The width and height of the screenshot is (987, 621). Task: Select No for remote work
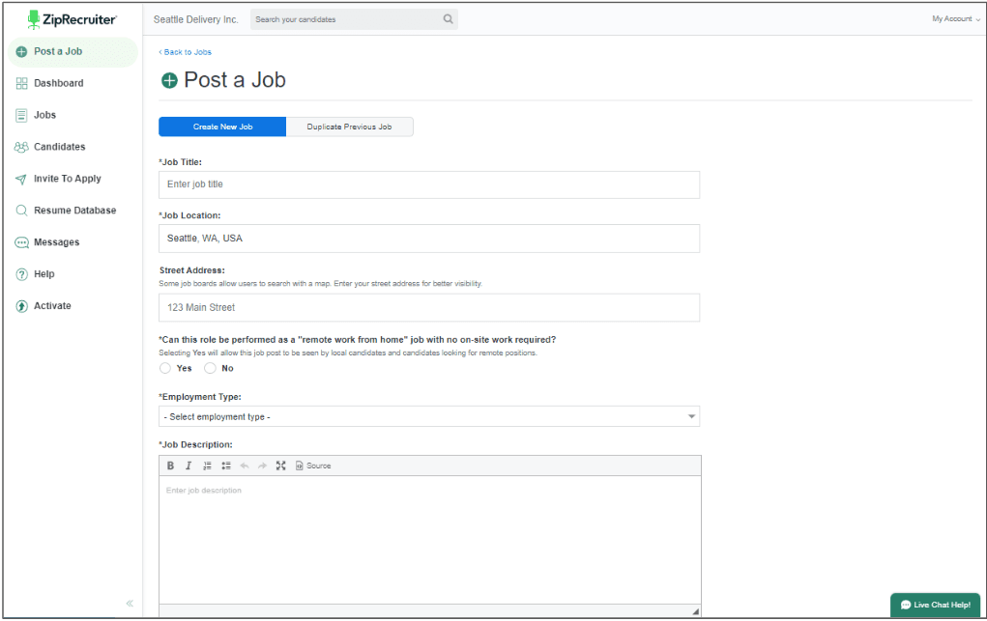coord(211,368)
